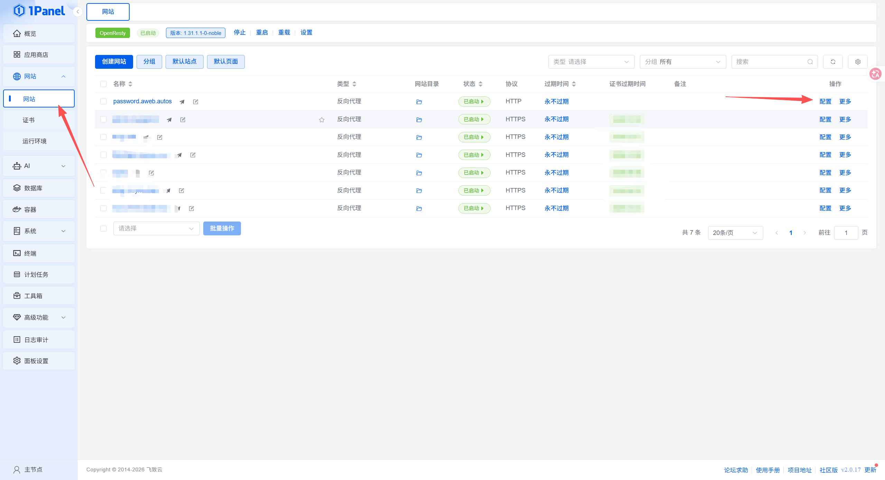Click the 创建网站 button

pyautogui.click(x=114, y=62)
